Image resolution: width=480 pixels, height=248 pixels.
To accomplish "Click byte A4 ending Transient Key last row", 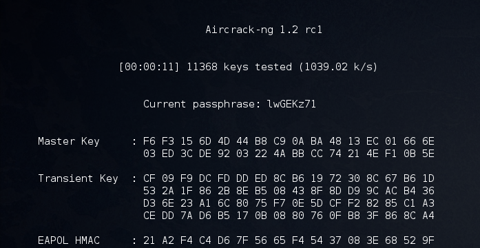I will (428, 216).
